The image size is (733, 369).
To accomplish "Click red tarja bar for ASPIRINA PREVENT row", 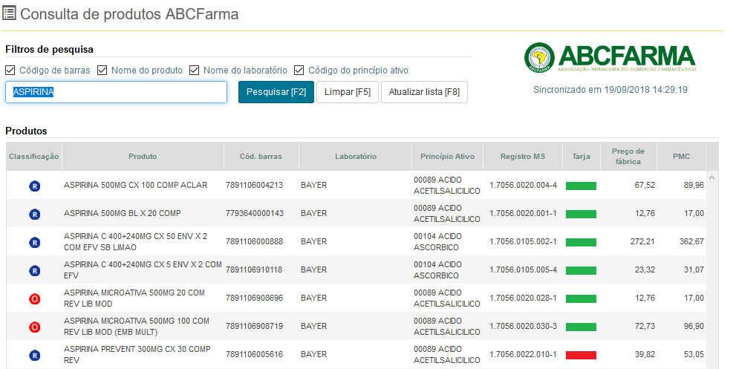I will [581, 356].
